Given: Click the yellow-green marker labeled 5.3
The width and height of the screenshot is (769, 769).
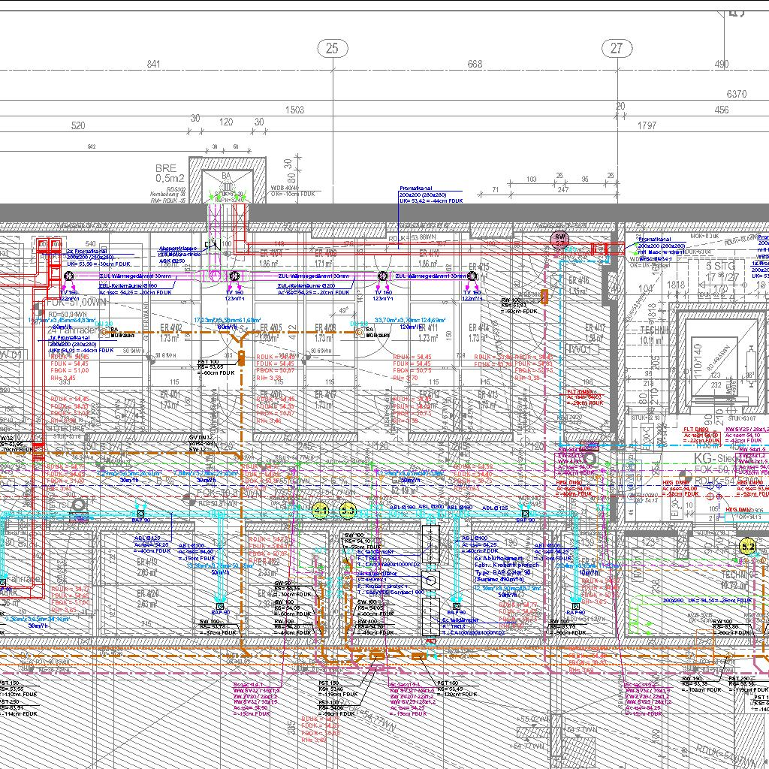Looking at the screenshot, I should [348, 511].
